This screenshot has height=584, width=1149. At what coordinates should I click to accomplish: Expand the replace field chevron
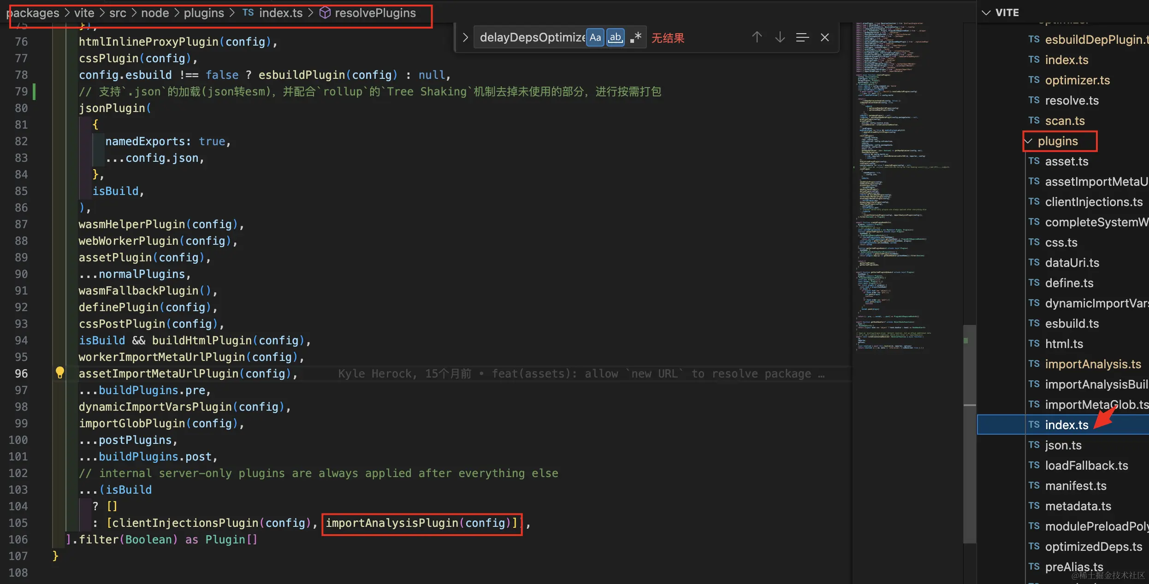coord(465,37)
